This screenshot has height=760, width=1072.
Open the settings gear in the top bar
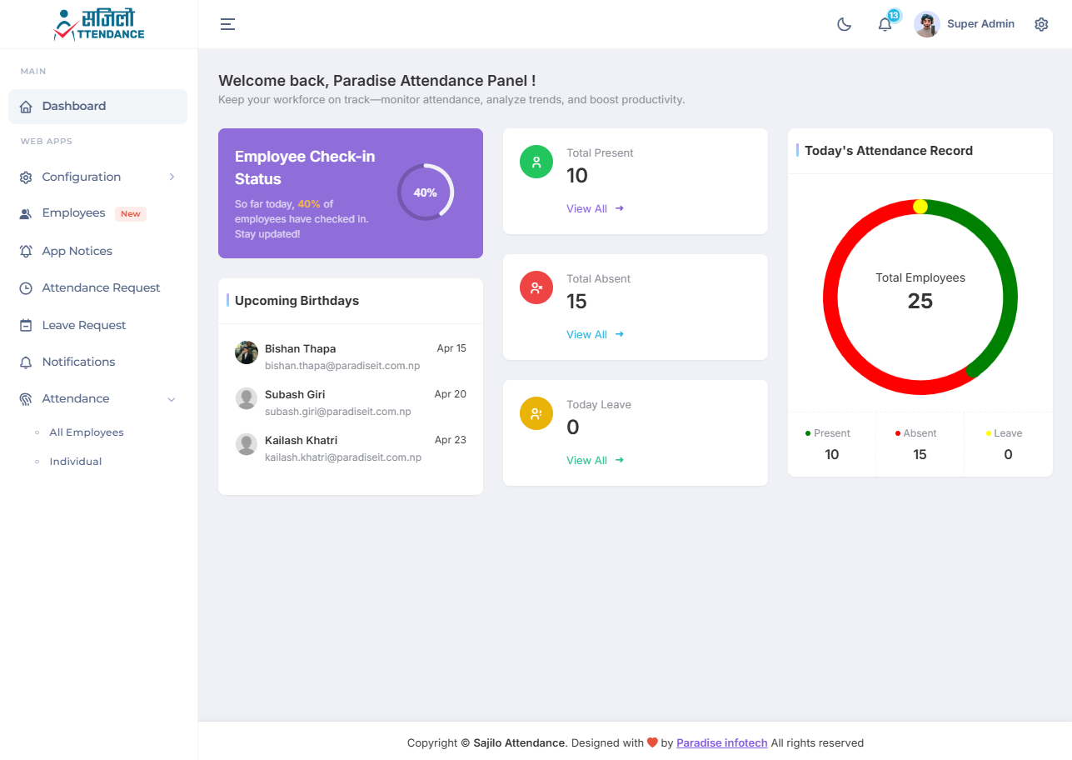point(1041,24)
